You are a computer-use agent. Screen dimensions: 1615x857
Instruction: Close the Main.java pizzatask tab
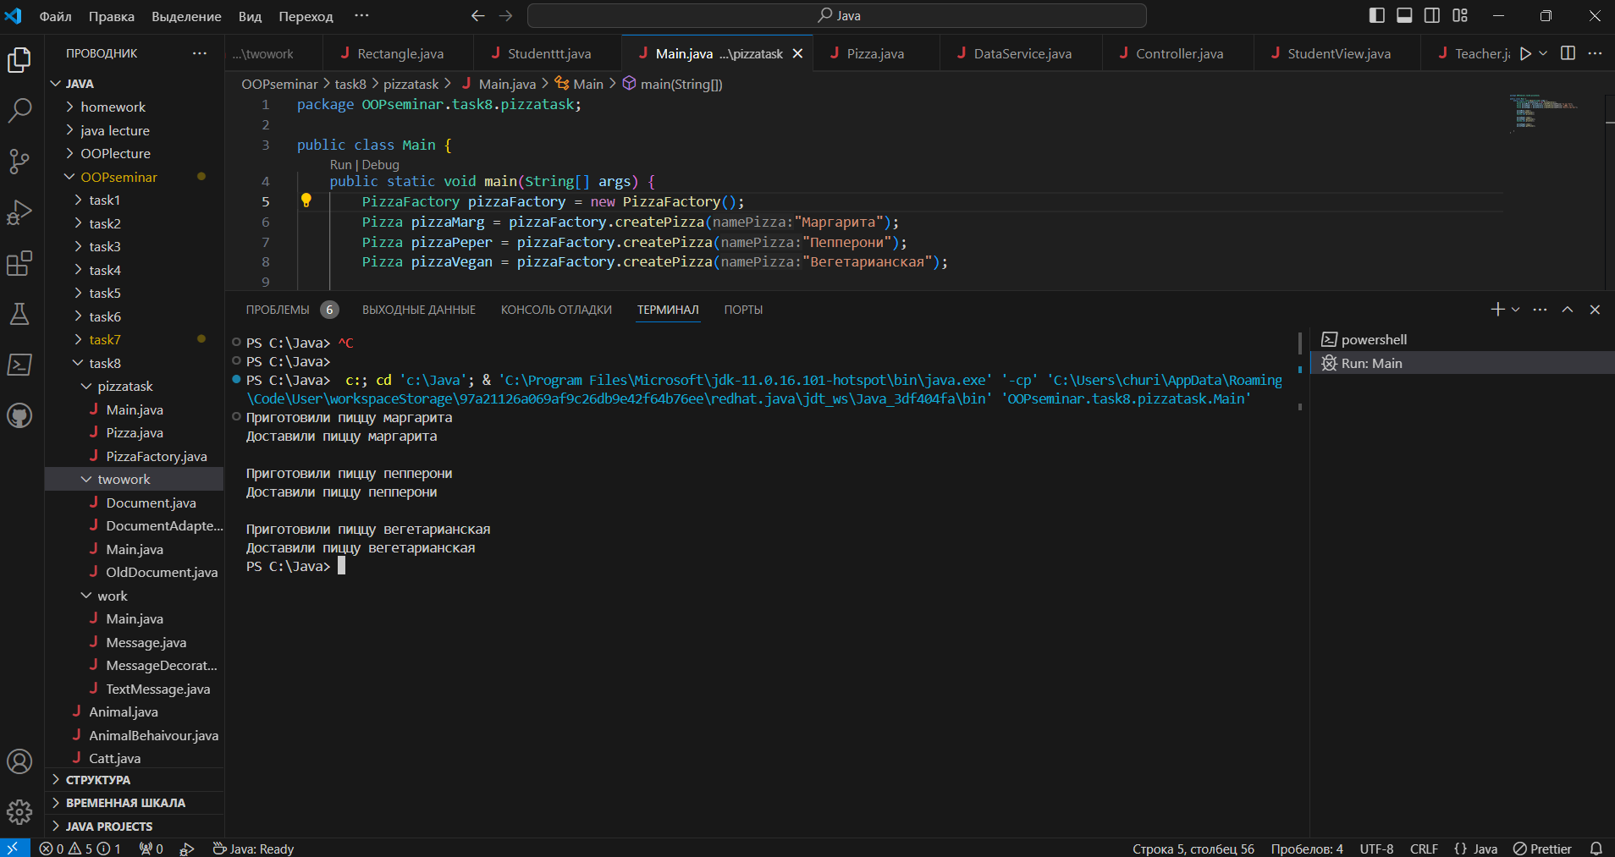pos(797,53)
